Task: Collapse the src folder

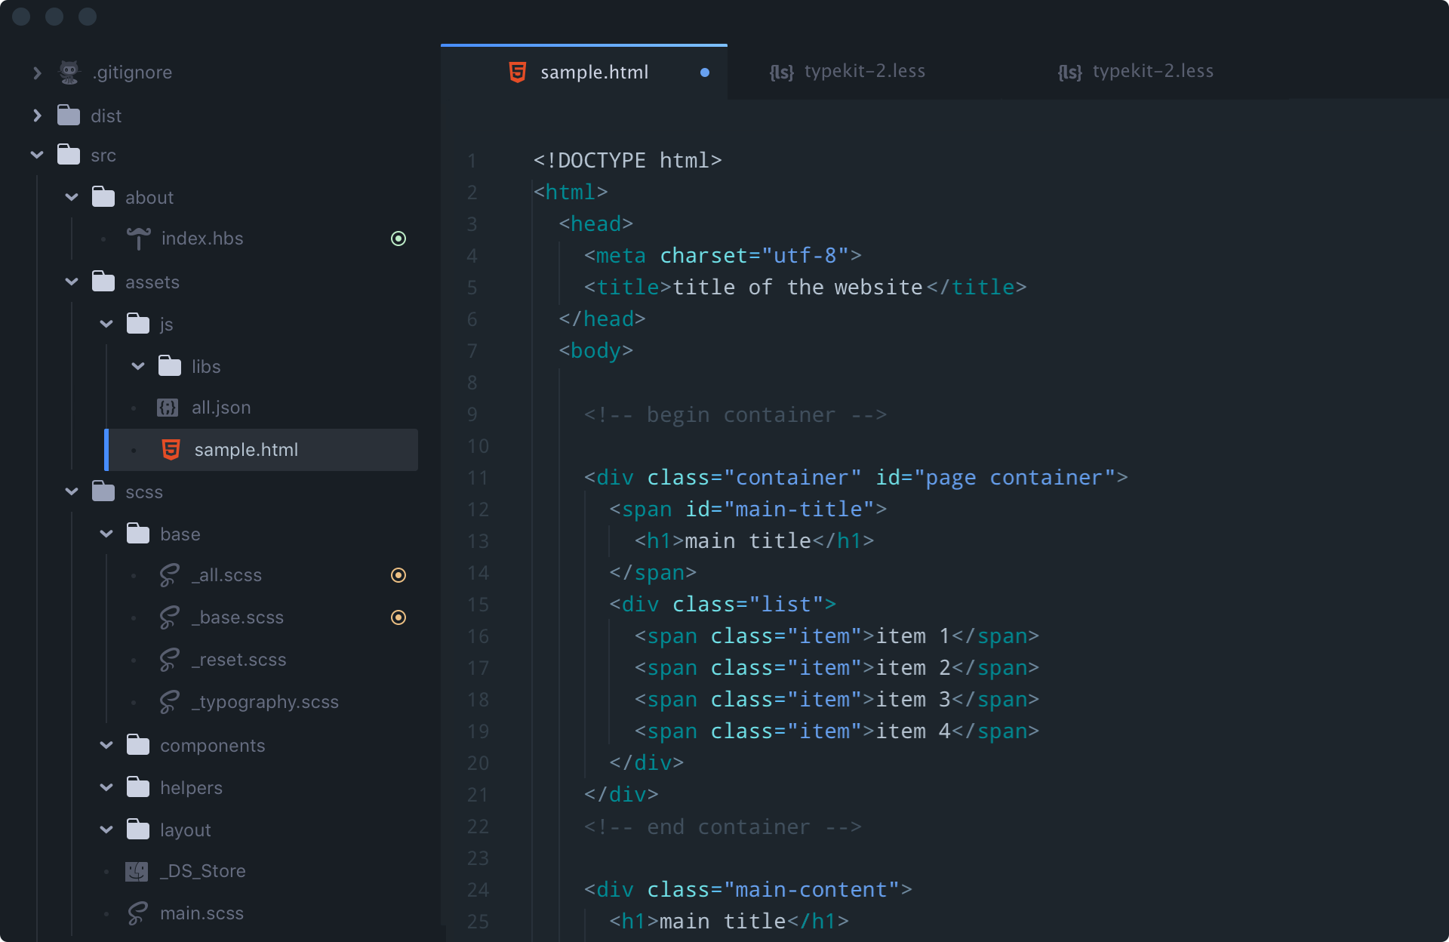Action: click(x=35, y=155)
